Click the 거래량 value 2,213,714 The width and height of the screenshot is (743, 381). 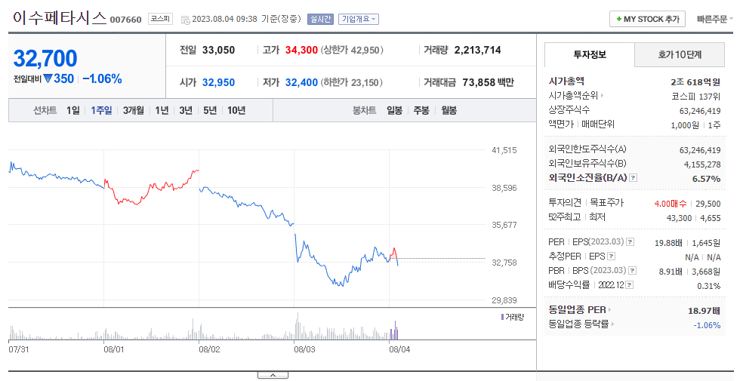point(478,50)
